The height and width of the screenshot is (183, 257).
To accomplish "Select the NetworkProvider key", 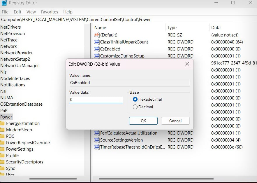I will click(17, 53).
